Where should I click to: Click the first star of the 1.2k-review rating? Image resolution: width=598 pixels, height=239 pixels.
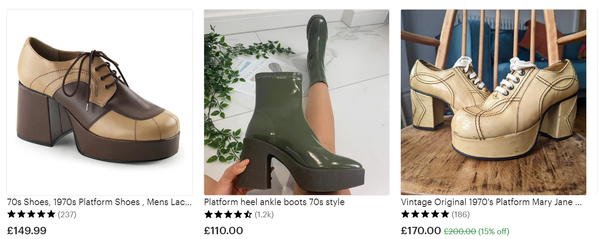pos(208,214)
